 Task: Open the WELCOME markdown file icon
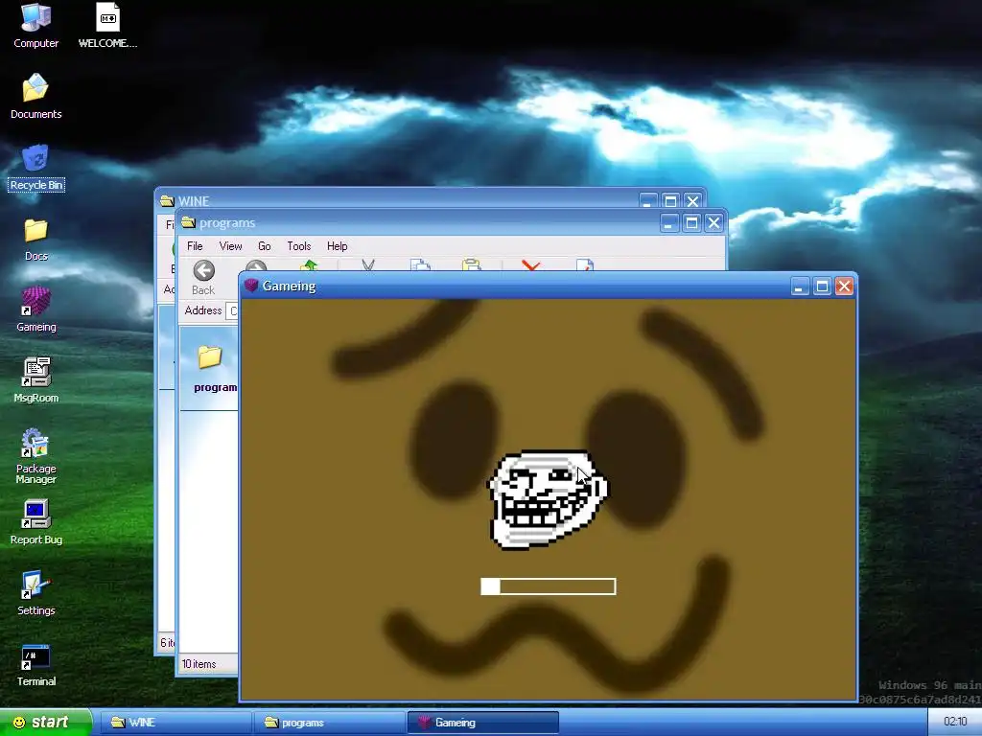click(107, 25)
